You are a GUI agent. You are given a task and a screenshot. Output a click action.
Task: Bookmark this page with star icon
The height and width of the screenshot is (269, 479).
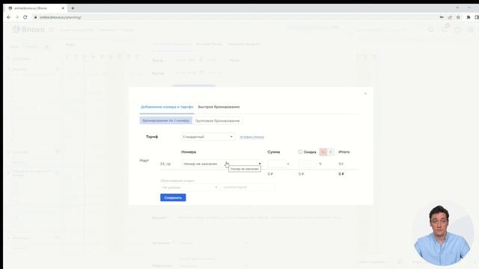click(458, 17)
